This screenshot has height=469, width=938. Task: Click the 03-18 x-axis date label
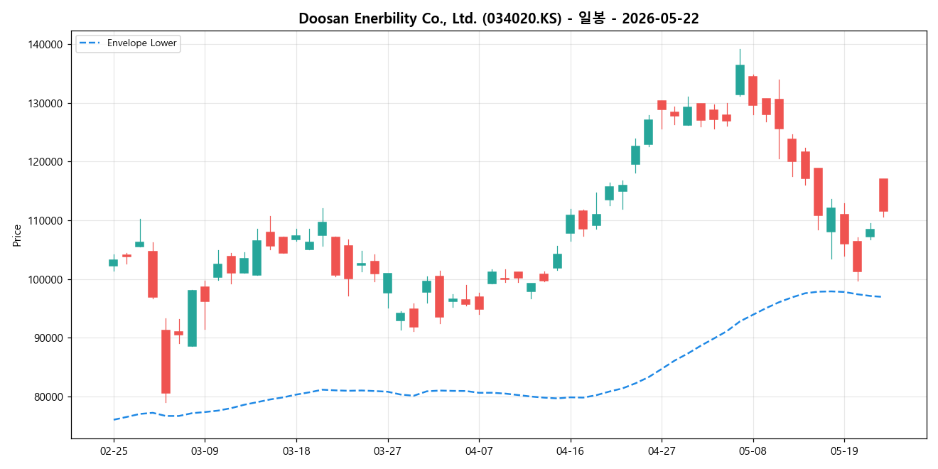pyautogui.click(x=296, y=451)
